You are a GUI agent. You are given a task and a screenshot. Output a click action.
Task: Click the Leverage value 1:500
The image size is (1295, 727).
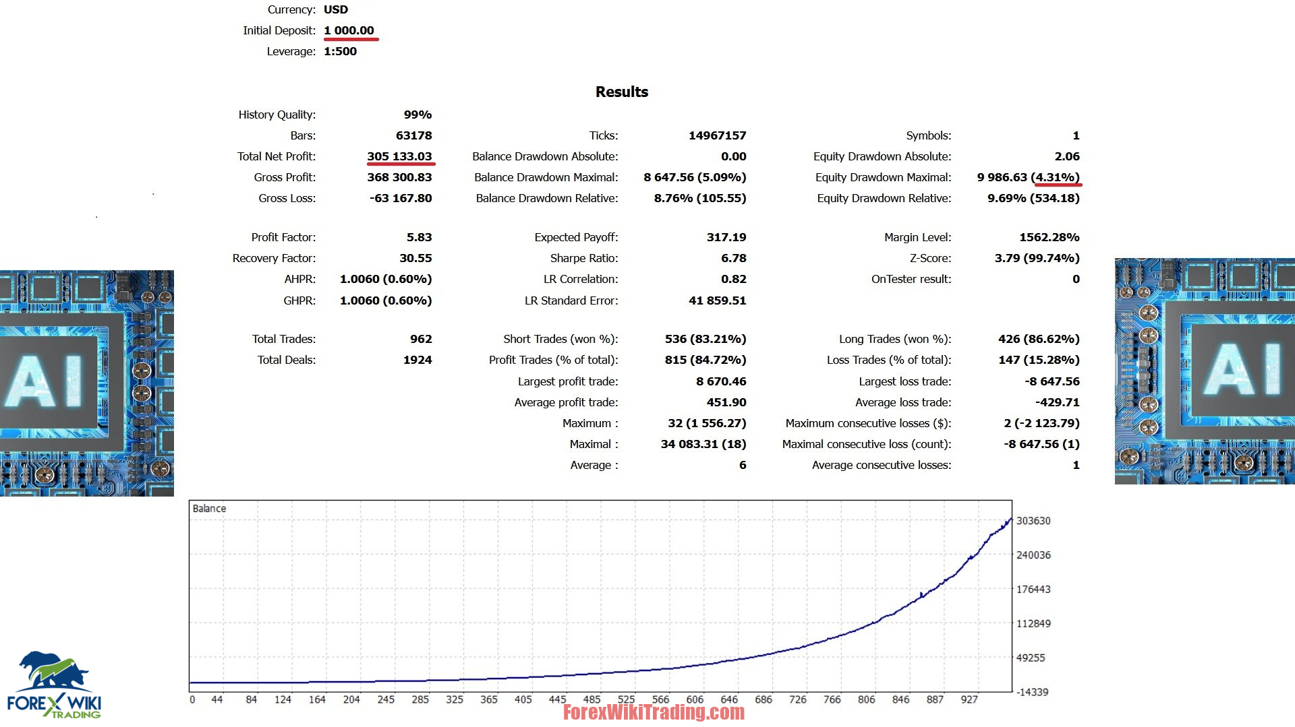point(340,51)
